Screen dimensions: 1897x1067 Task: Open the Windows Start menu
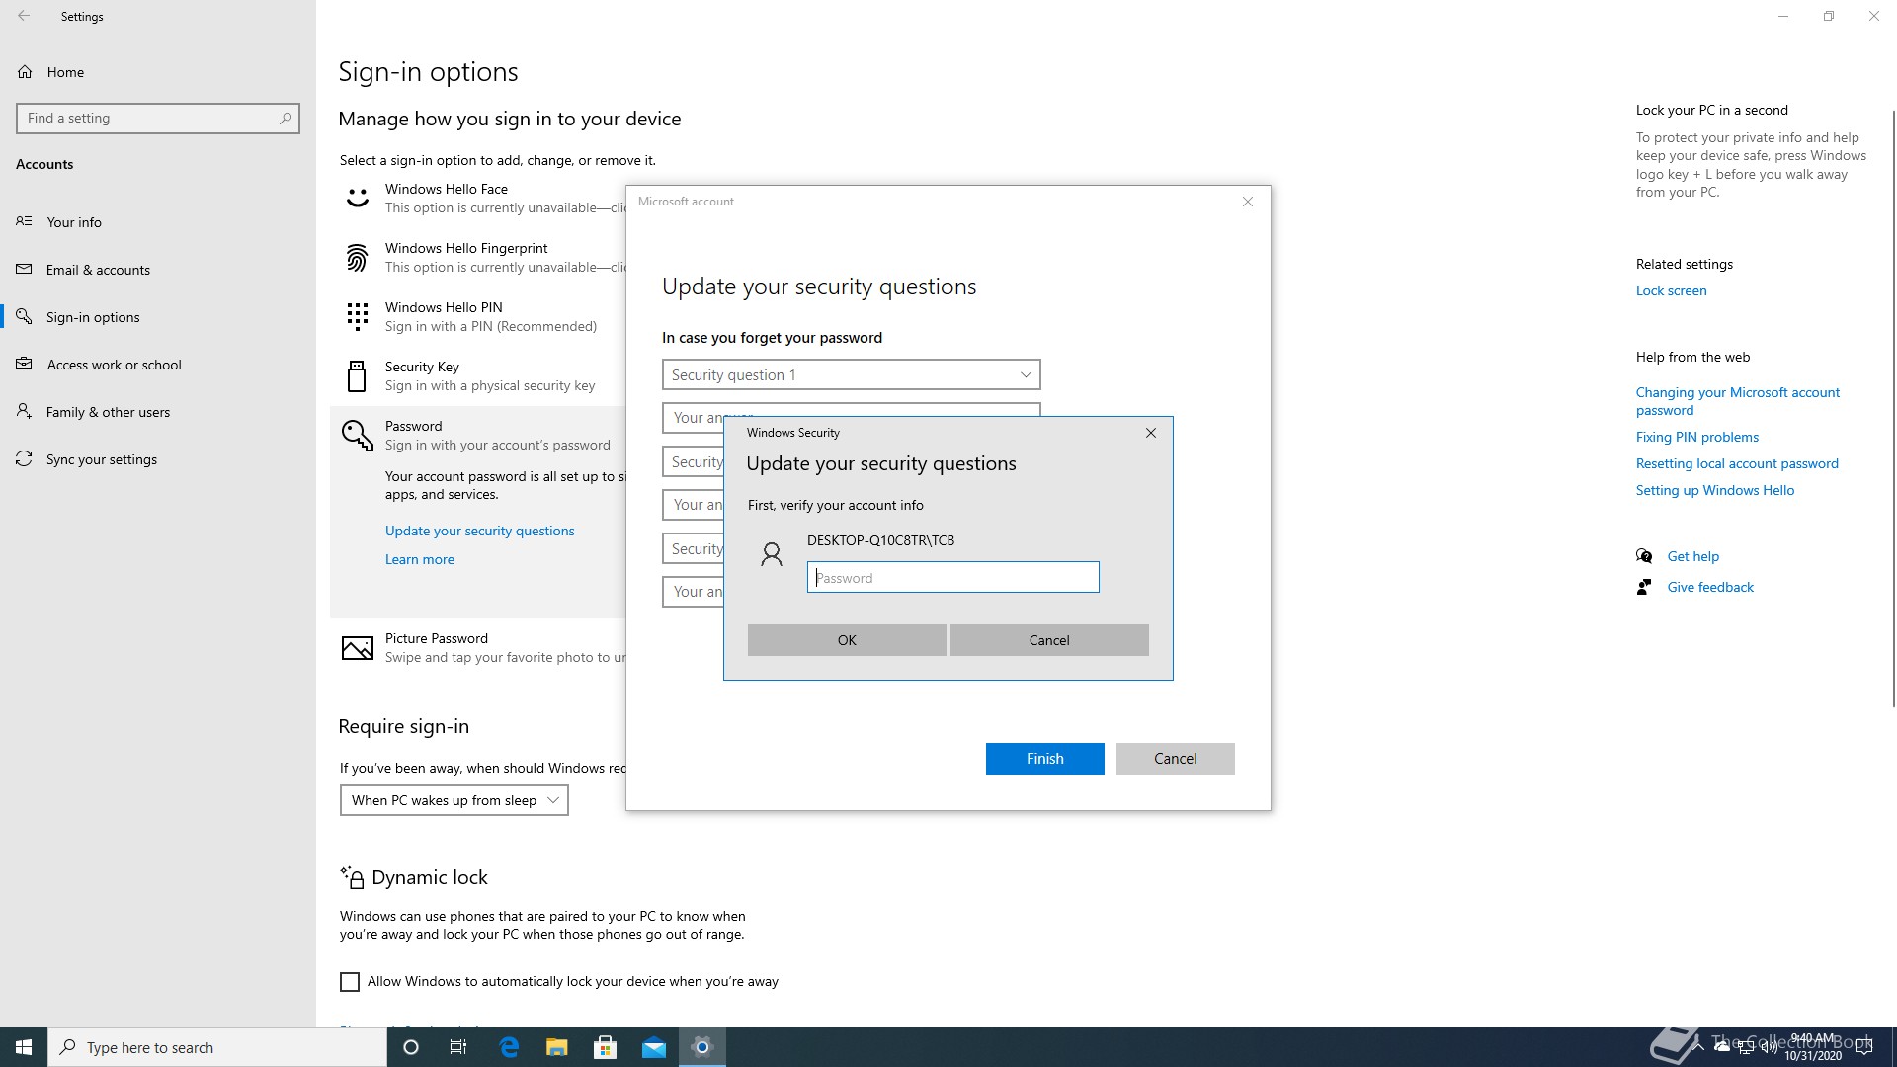[24, 1047]
